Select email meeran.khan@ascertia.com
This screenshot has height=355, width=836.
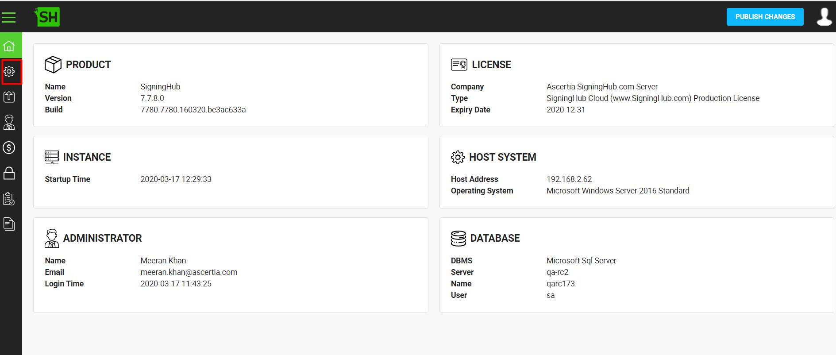189,272
